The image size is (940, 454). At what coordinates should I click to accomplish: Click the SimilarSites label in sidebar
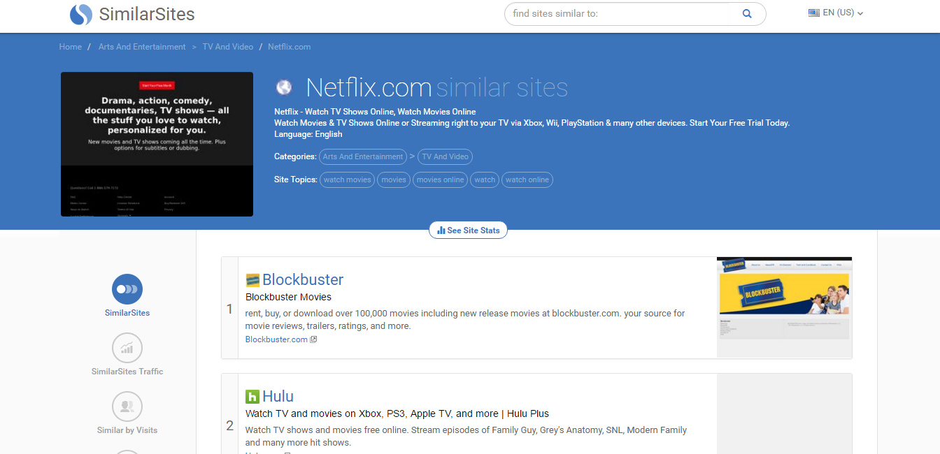click(x=127, y=313)
